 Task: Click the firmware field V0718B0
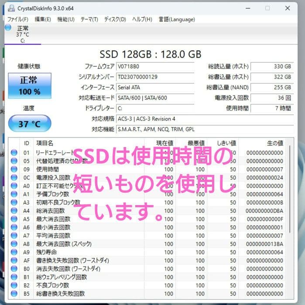point(155,66)
